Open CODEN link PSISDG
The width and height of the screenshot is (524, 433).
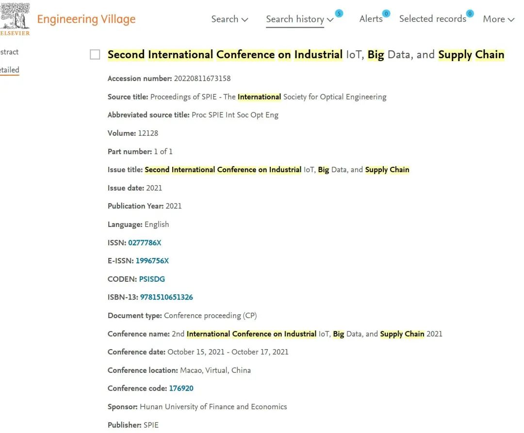coord(152,279)
